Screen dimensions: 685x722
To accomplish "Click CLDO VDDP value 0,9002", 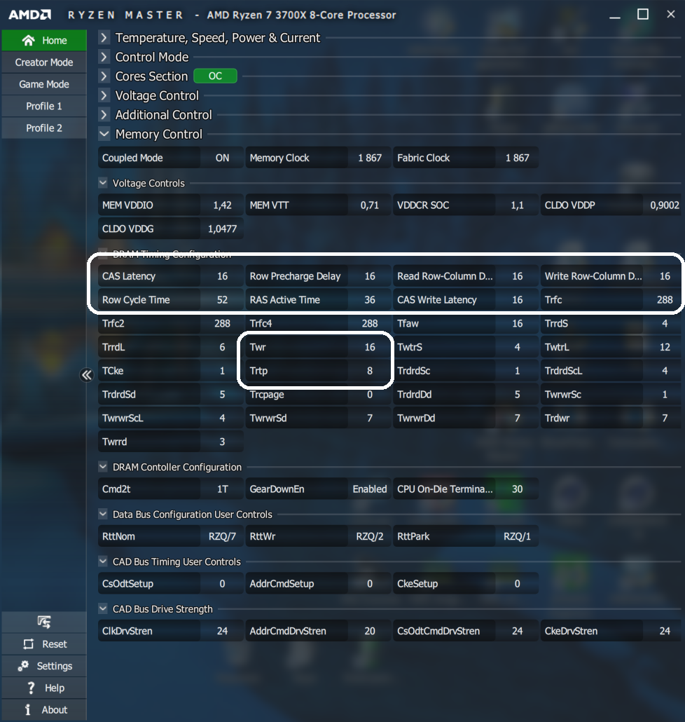I will [664, 205].
